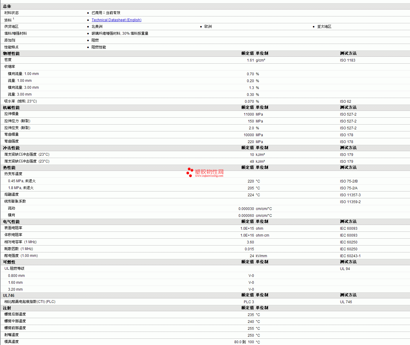The image size is (410, 345).
Task: Click the 螺筒前部温度 row label
Action: pyautogui.click(x=15, y=328)
